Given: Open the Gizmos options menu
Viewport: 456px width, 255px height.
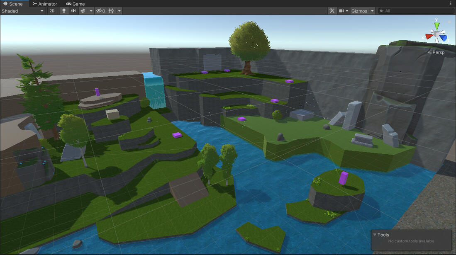Looking at the screenshot, I should pos(372,11).
